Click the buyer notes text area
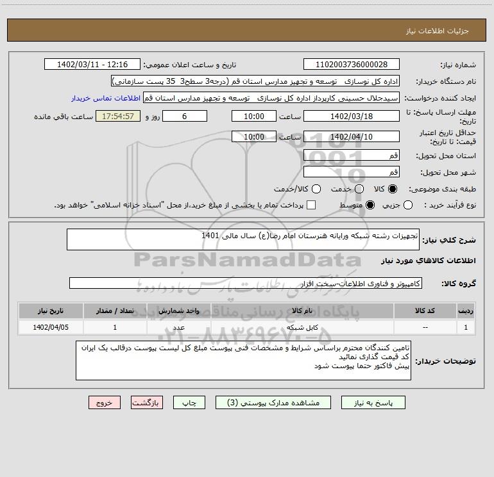Viewport: 494px width, 477px height. [243, 360]
